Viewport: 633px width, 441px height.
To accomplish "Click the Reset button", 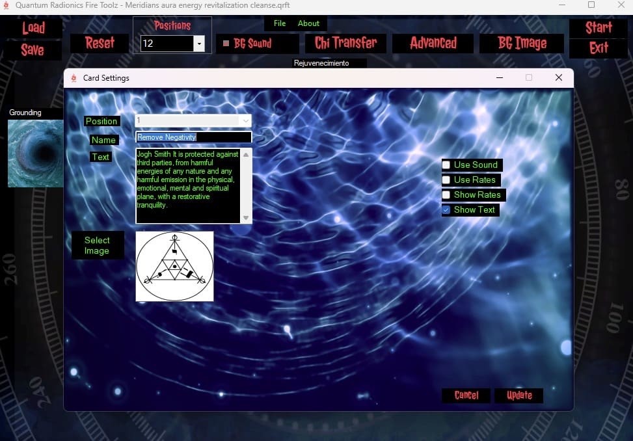I will (x=100, y=43).
